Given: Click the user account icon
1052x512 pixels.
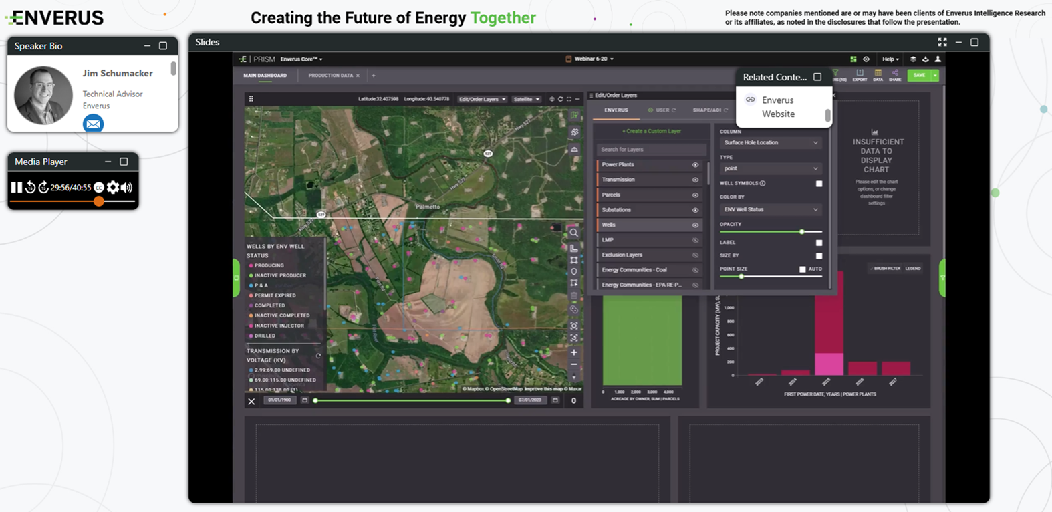Looking at the screenshot, I should point(938,59).
